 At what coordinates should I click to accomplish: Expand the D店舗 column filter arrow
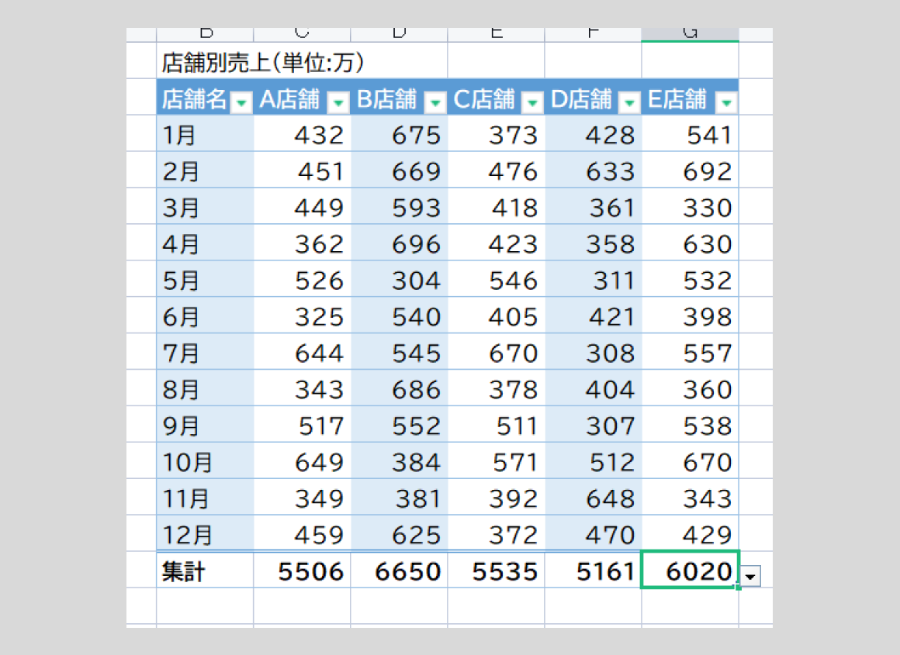629,102
